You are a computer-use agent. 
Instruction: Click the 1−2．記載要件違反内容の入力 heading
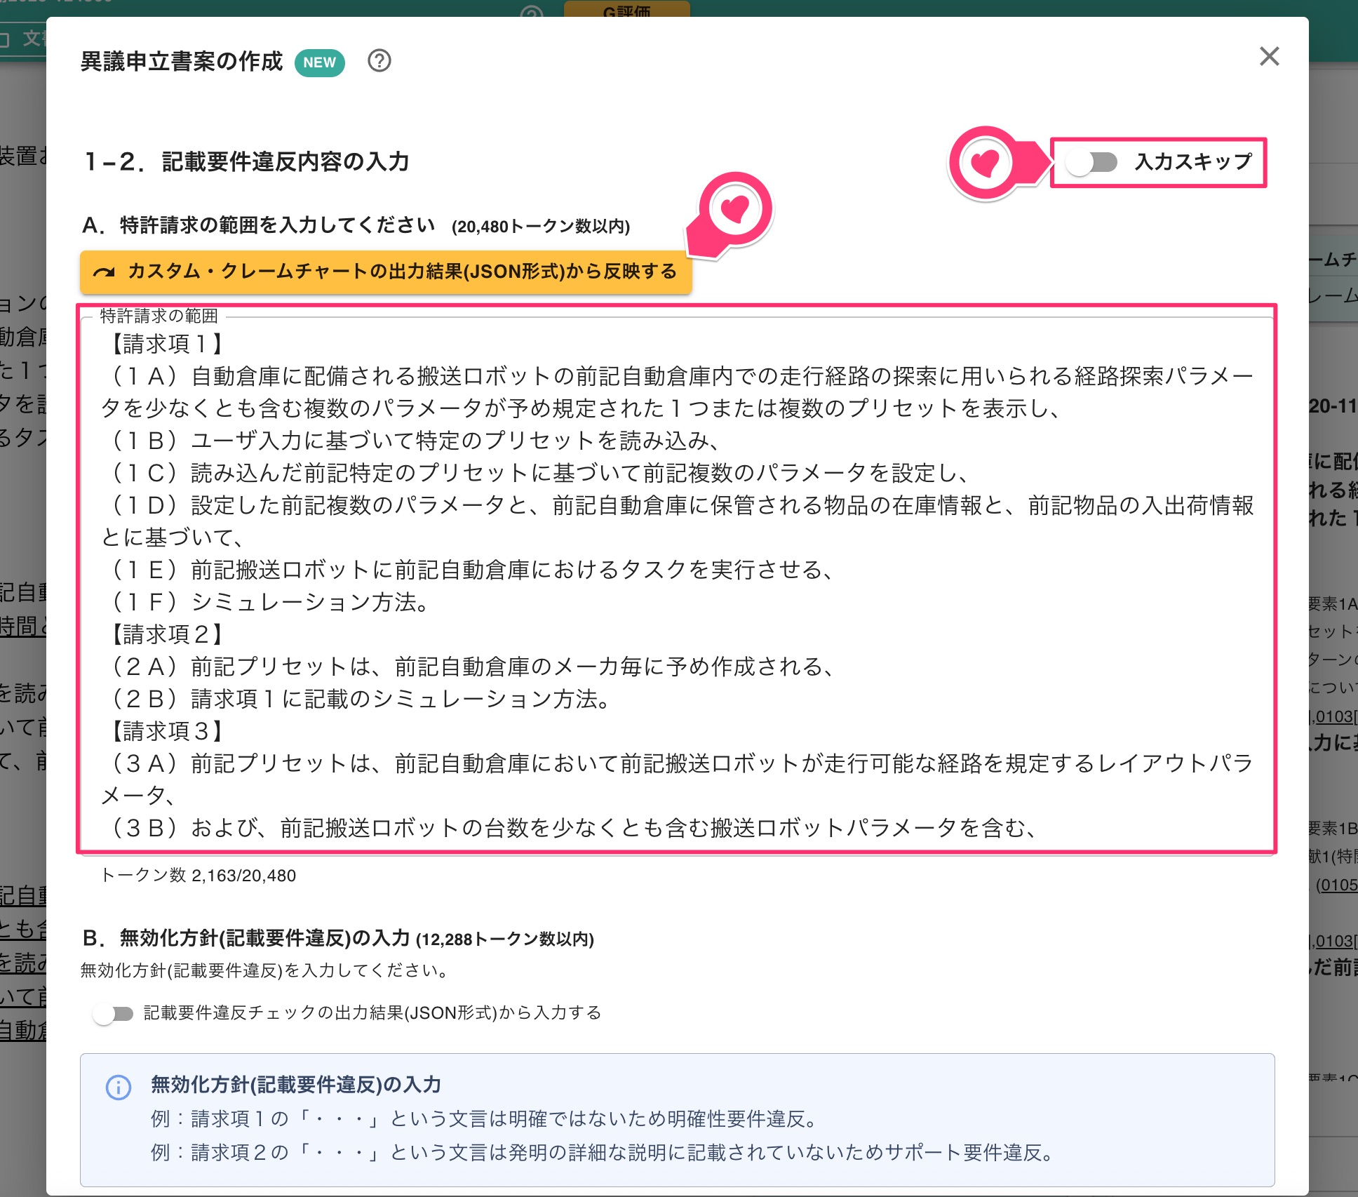(x=246, y=162)
